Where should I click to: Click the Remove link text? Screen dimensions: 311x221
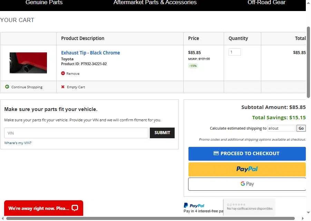tap(73, 74)
